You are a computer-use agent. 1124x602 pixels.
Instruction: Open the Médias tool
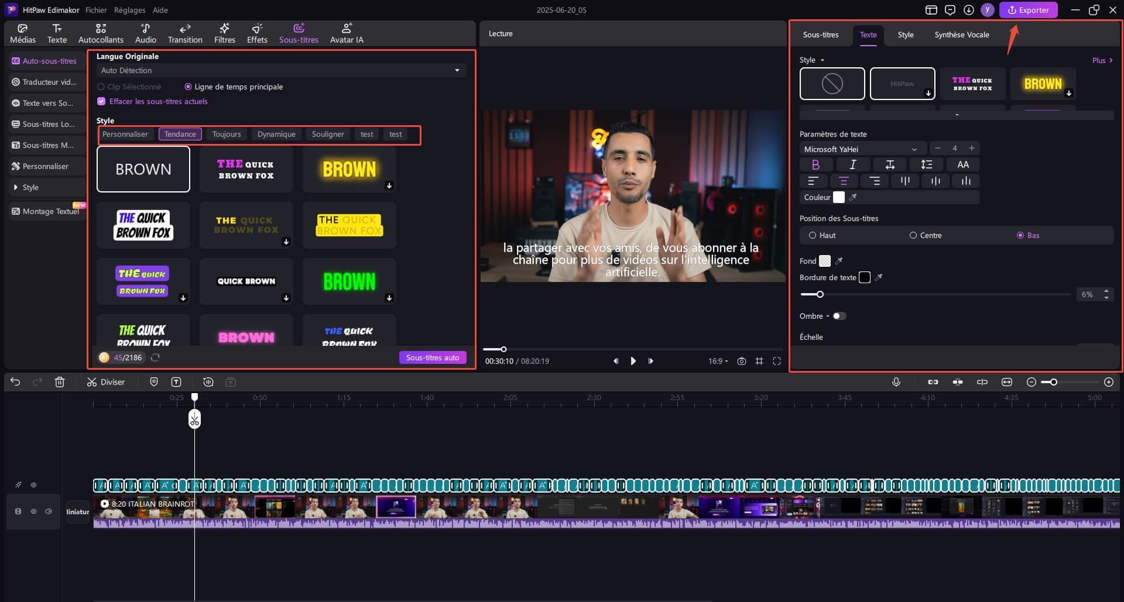[x=23, y=33]
